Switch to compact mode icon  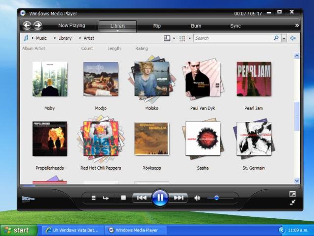point(292,203)
